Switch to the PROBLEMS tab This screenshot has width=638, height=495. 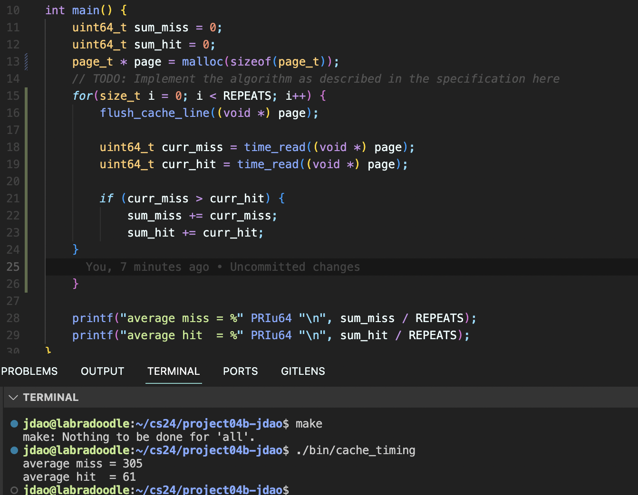(x=29, y=371)
